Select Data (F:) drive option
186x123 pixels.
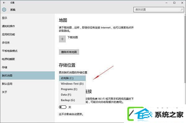click(x=72, y=95)
